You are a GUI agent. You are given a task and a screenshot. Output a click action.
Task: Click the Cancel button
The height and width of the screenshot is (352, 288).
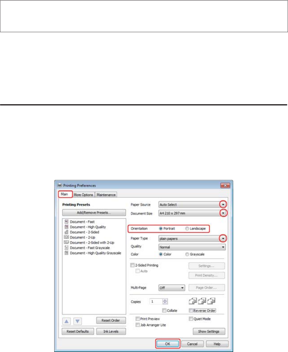pyautogui.click(x=192, y=344)
